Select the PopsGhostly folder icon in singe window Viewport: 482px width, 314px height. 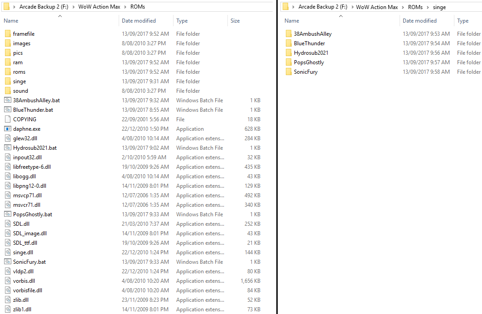(288, 62)
